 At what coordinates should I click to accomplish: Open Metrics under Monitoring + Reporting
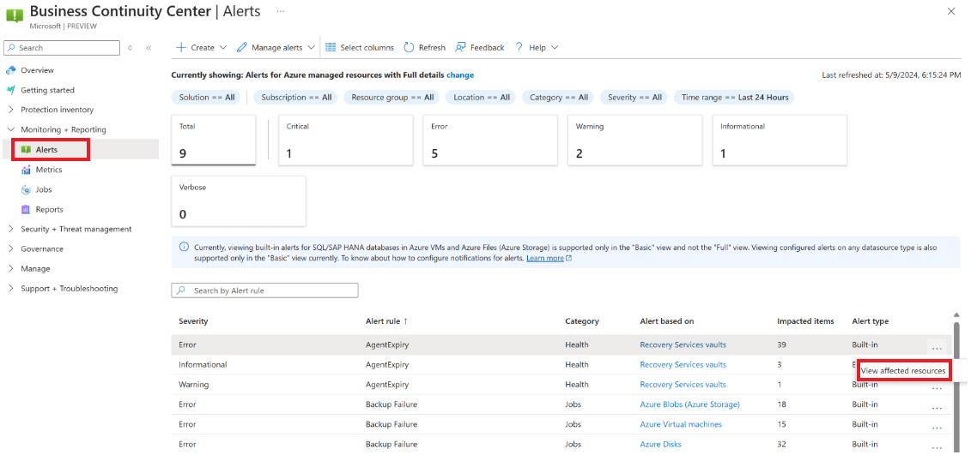[x=48, y=170]
